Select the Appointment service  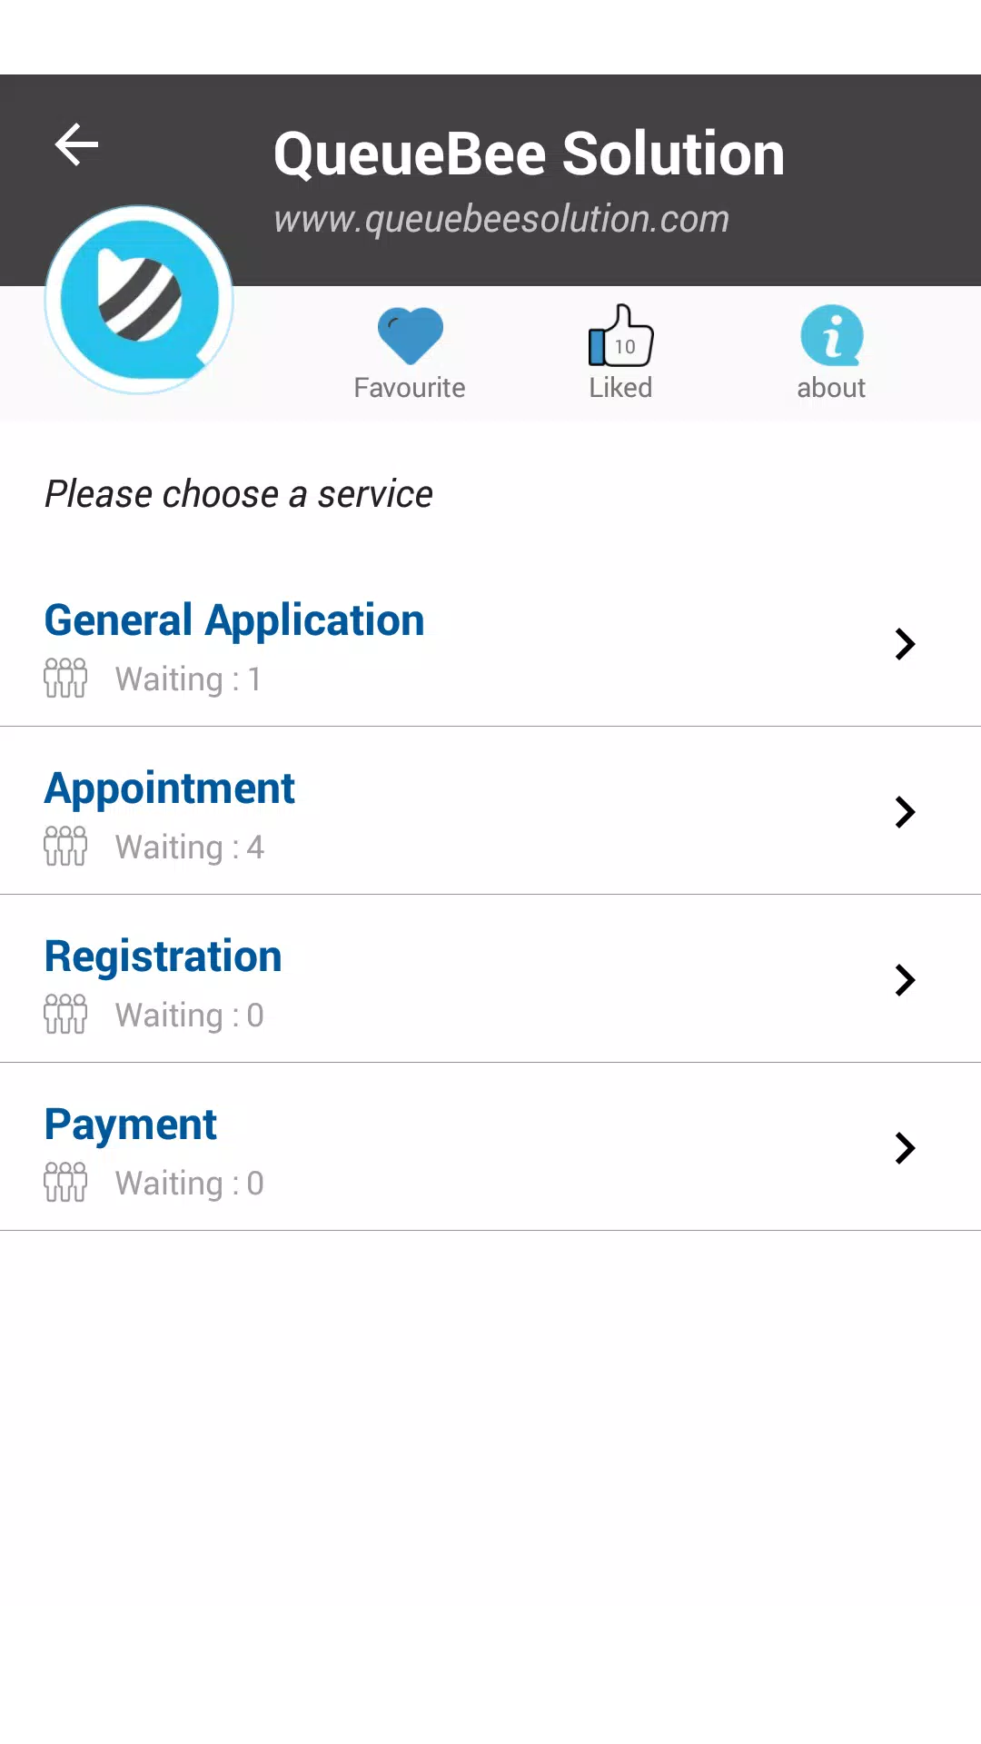pos(490,811)
